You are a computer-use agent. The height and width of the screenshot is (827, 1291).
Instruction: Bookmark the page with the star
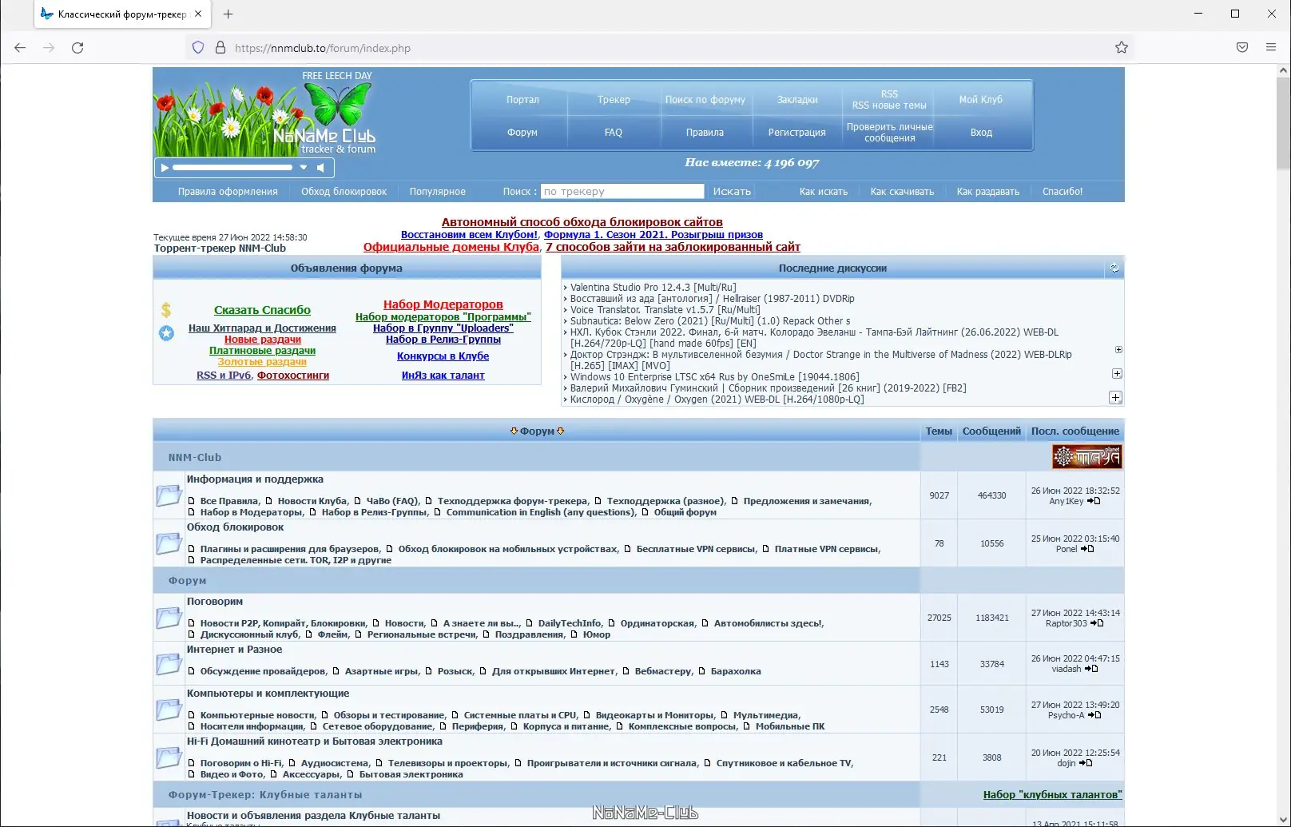(x=1122, y=47)
